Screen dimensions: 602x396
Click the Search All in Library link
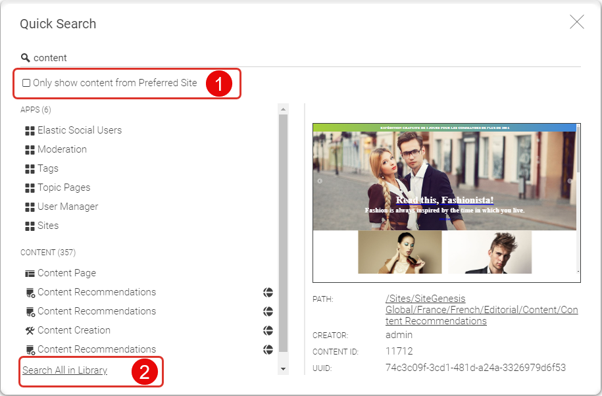(64, 370)
